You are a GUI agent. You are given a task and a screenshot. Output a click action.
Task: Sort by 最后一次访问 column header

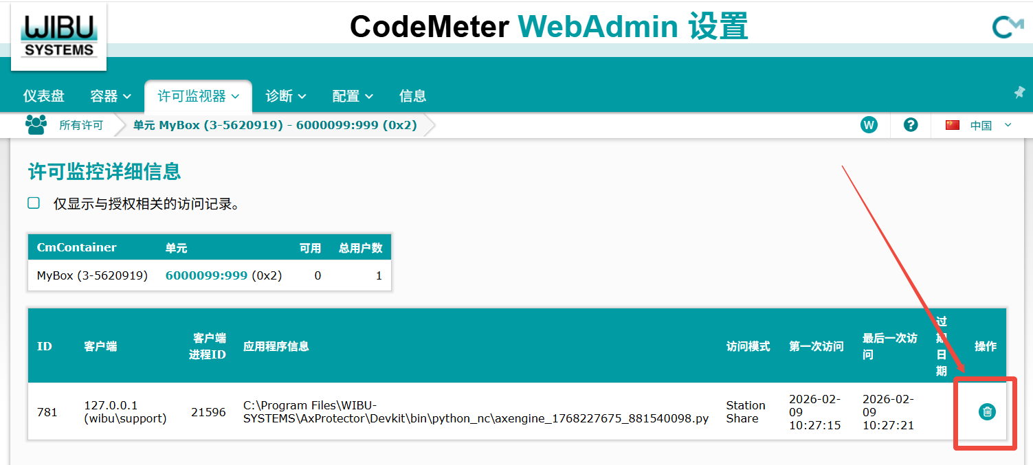coord(890,346)
